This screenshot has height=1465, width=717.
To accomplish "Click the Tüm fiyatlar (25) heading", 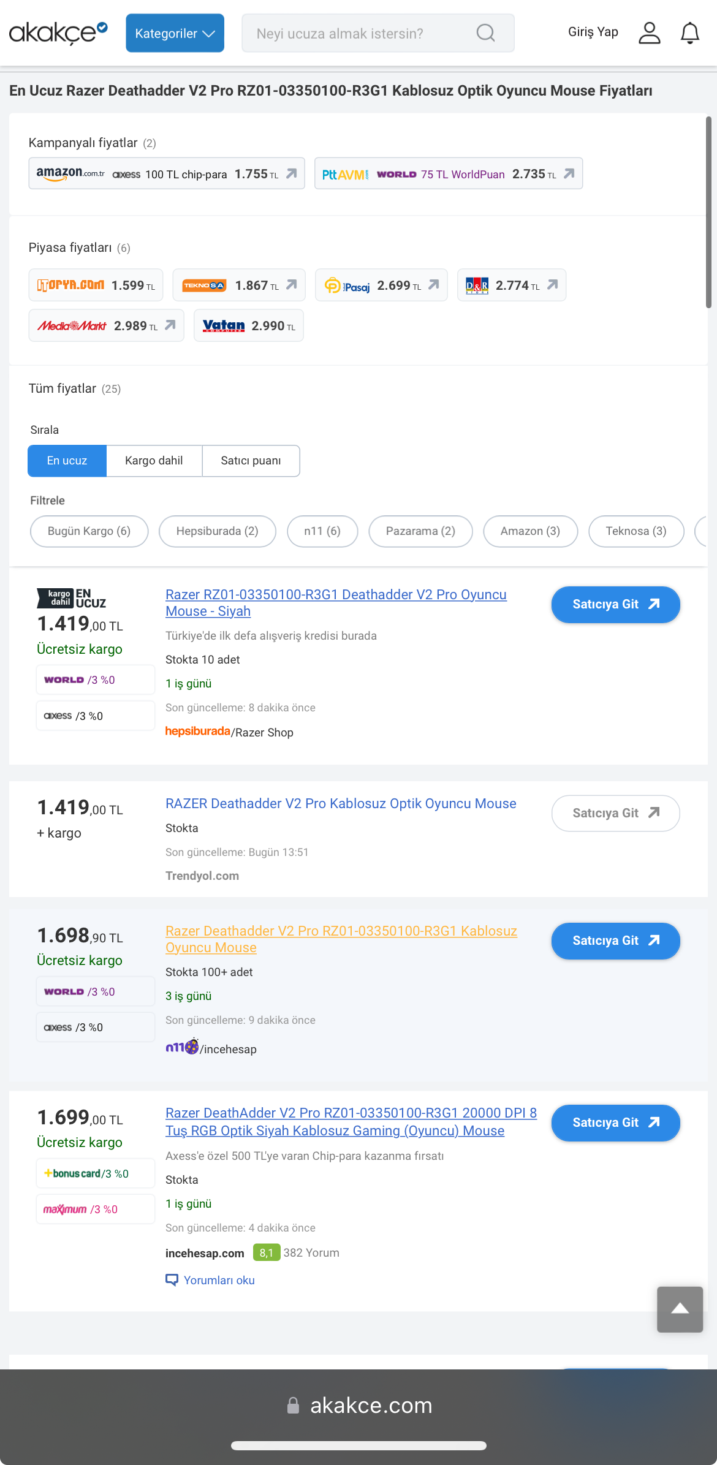I will [x=75, y=388].
